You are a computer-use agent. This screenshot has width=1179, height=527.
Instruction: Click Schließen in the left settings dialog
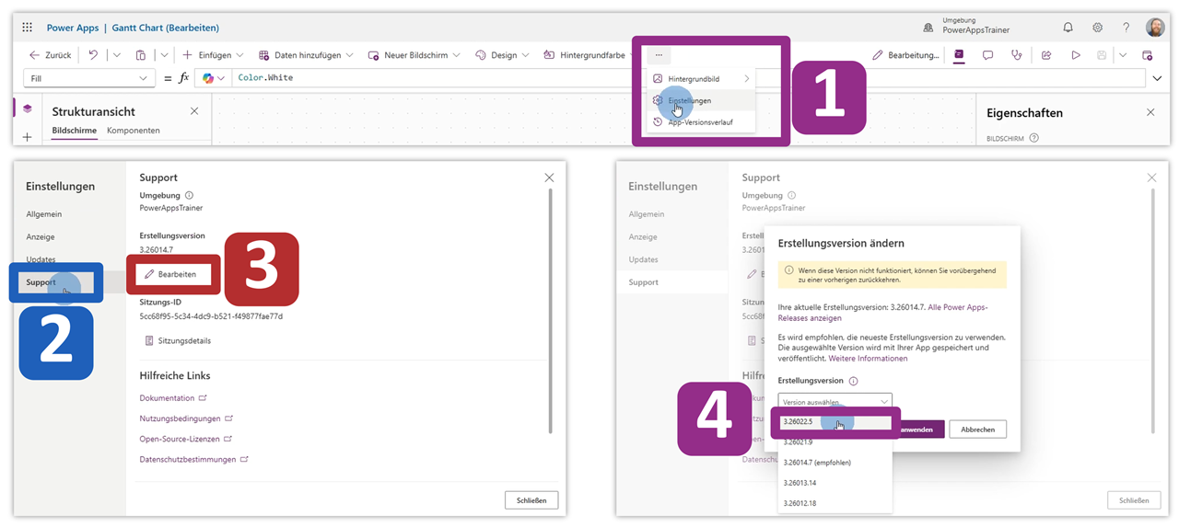pyautogui.click(x=531, y=500)
